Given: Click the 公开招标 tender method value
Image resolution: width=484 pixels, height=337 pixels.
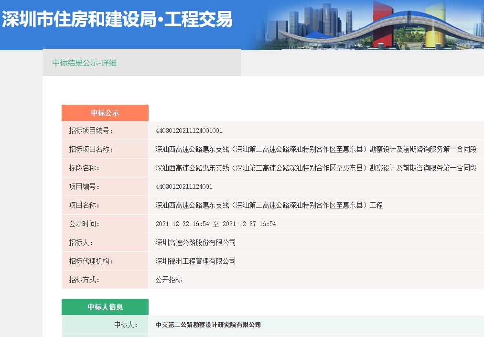Looking at the screenshot, I should pos(169,280).
